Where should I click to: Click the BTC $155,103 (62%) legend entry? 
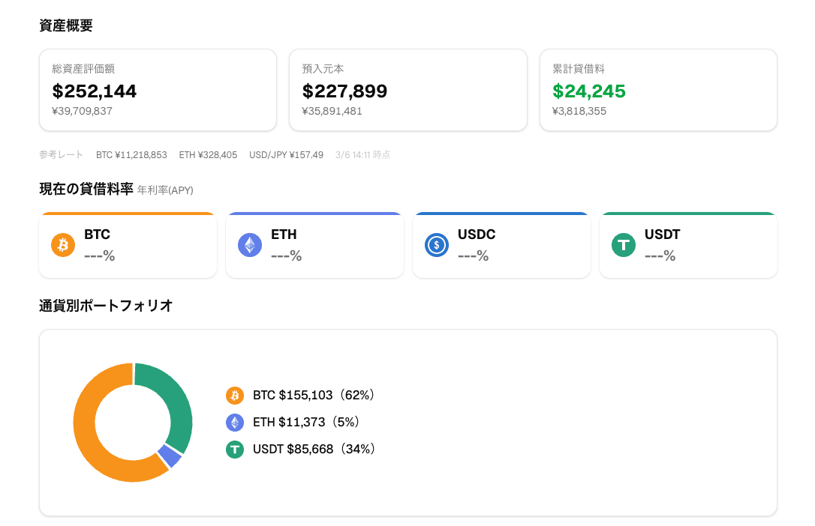tap(314, 395)
